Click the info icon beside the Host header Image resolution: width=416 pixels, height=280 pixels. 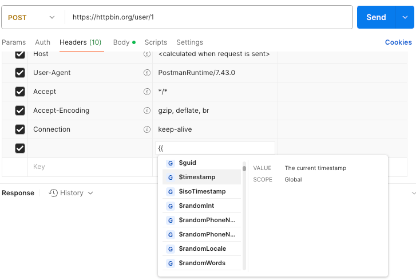click(x=146, y=54)
